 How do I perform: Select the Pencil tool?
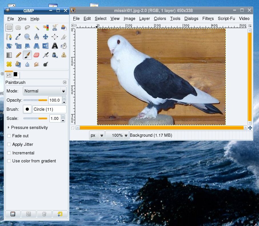tap(18, 55)
